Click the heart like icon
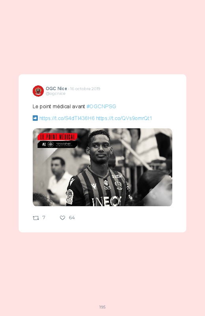Screen dimensions: 205x316 coord(62,218)
